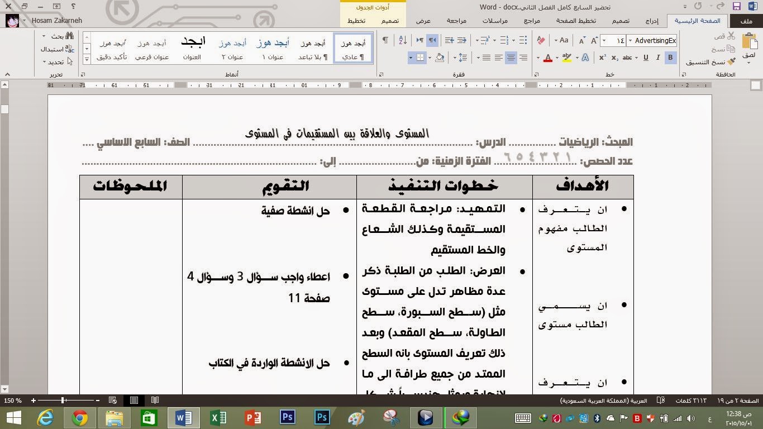Screen dimensions: 763x429
Task: Click the Cut (قص) scissors button
Action: (726, 36)
